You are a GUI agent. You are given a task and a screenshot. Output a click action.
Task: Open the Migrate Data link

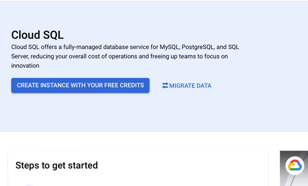(187, 86)
